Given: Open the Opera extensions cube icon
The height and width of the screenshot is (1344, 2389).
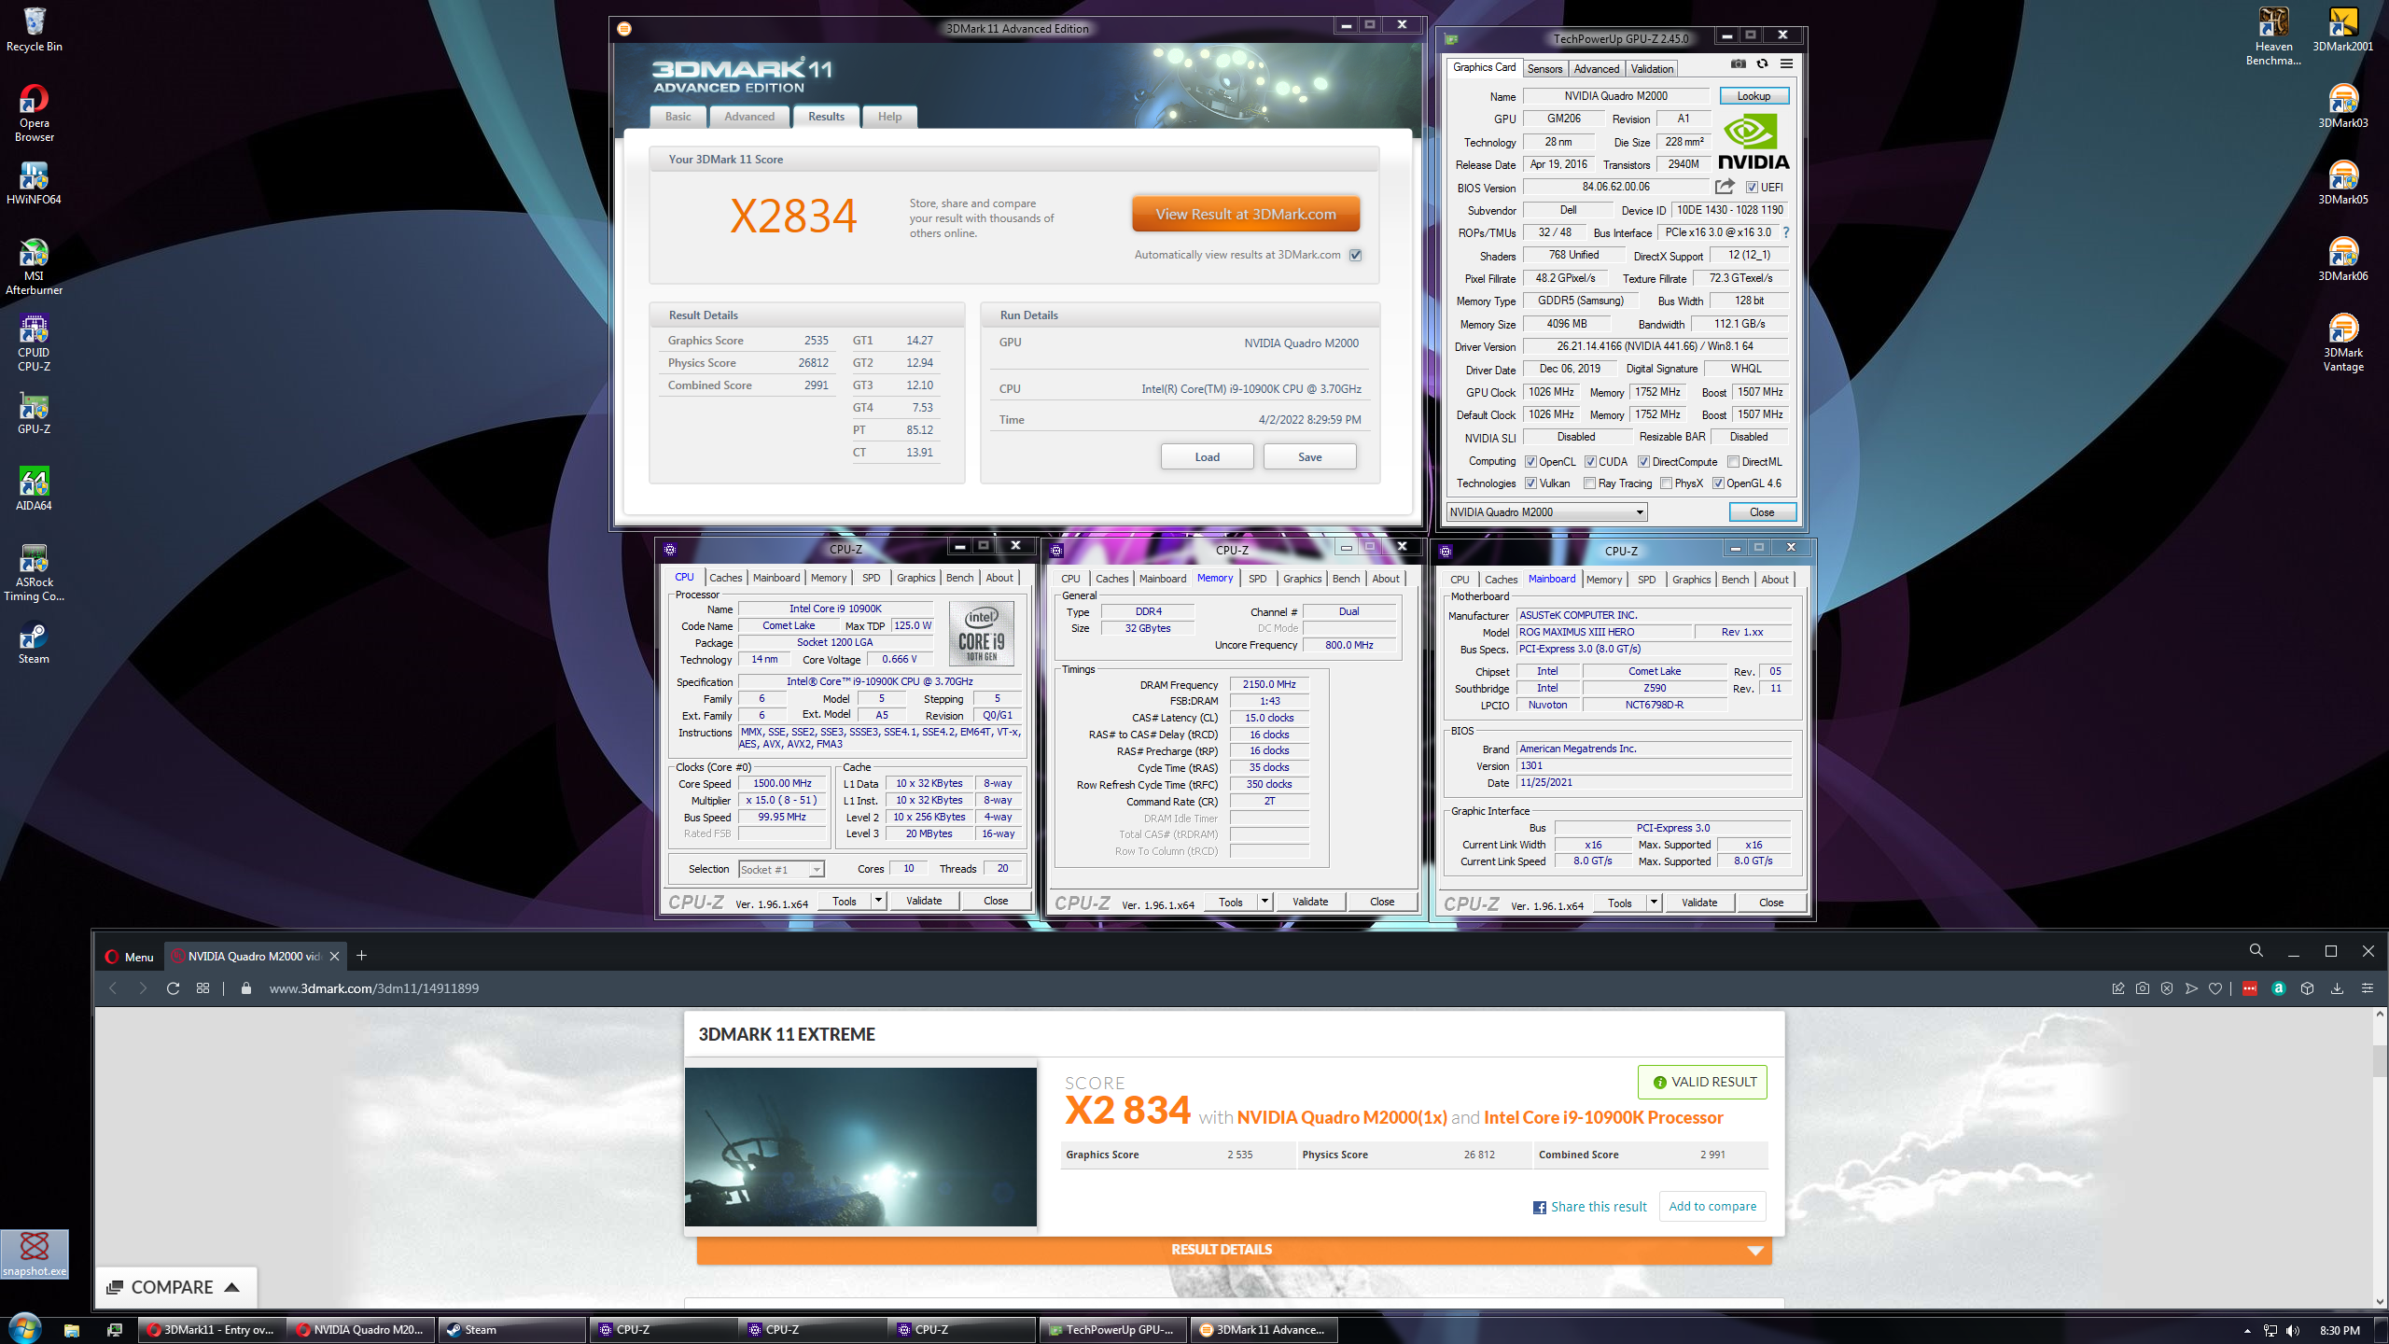Looking at the screenshot, I should click(2308, 988).
